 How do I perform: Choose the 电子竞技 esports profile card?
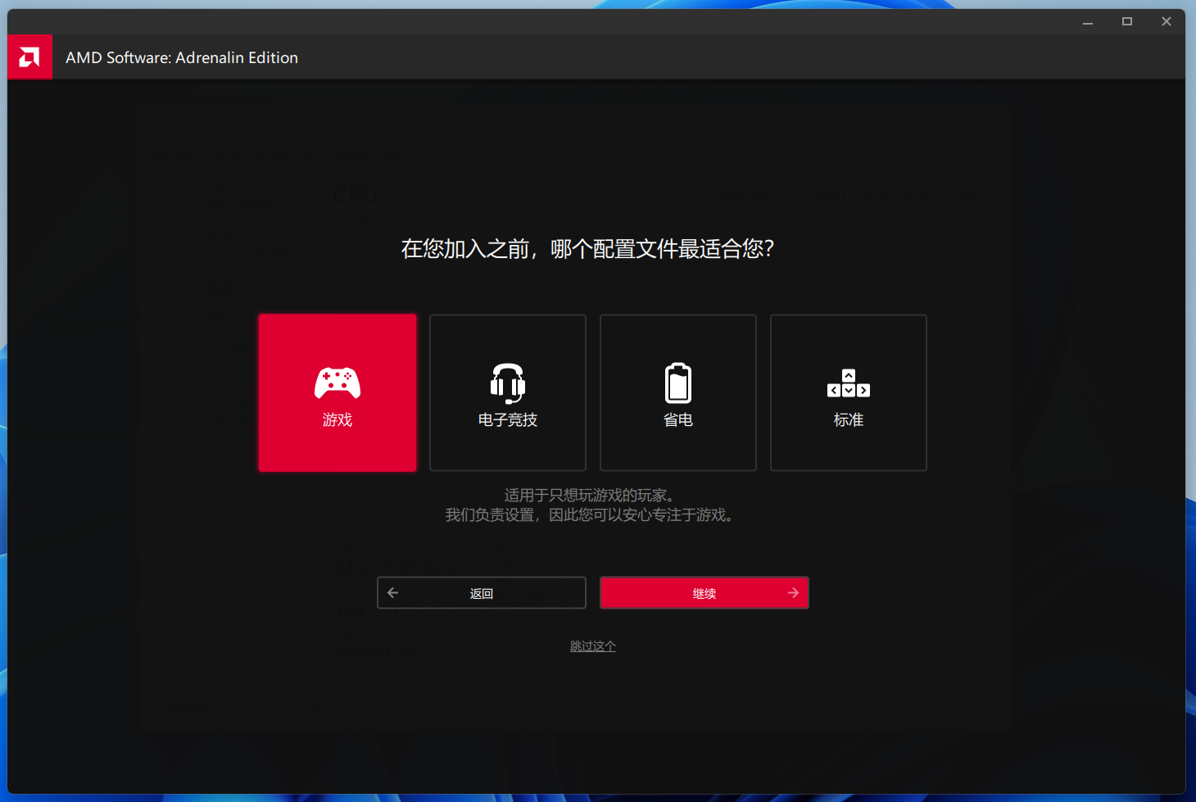[508, 393]
